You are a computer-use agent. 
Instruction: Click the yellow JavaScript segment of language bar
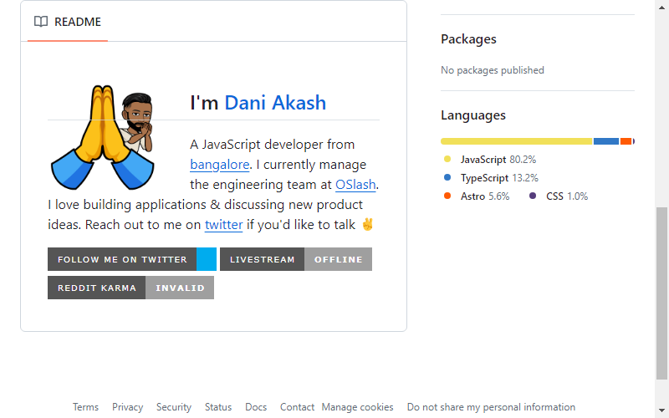[517, 141]
